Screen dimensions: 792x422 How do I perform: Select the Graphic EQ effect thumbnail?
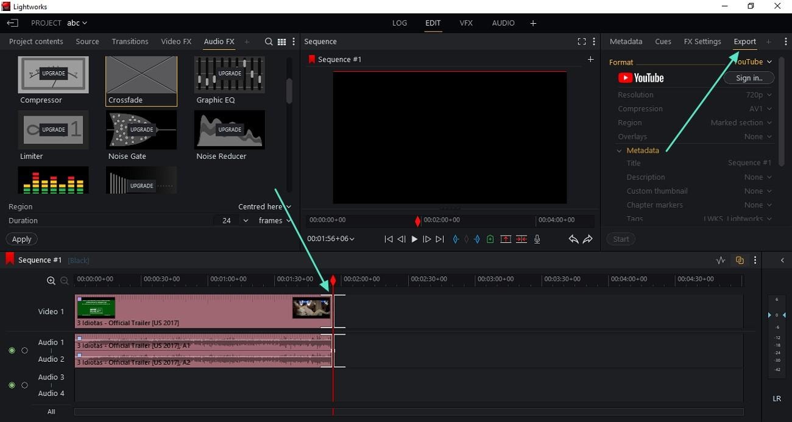pyautogui.click(x=230, y=74)
